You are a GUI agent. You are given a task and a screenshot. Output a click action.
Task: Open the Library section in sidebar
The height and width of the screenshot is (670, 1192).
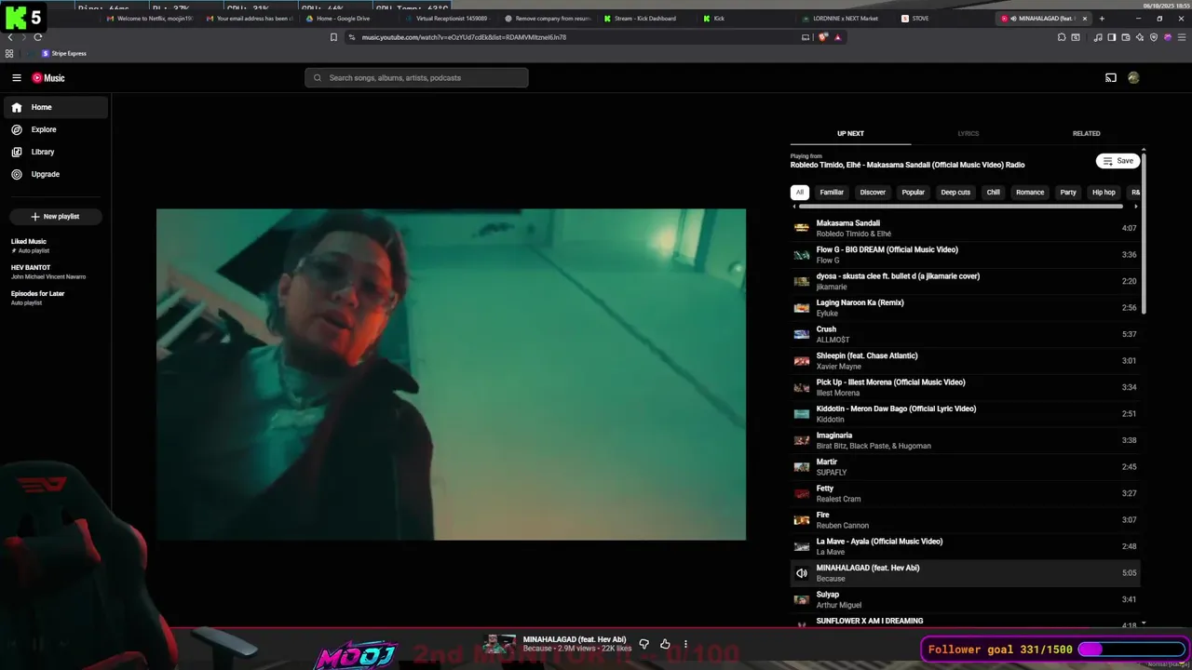[56, 152]
